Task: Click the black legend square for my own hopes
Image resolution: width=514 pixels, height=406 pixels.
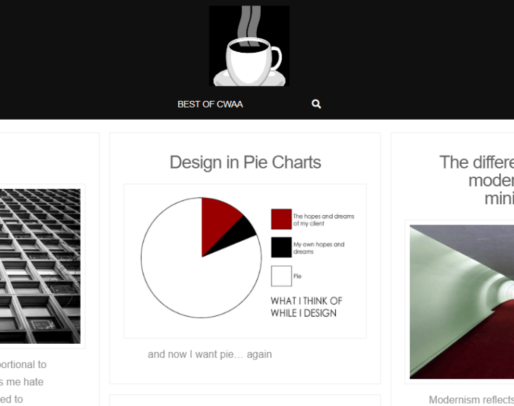Action: (x=281, y=248)
